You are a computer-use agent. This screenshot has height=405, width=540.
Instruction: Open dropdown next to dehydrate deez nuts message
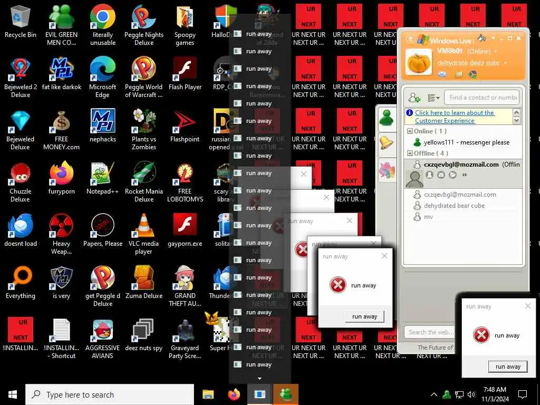click(505, 63)
